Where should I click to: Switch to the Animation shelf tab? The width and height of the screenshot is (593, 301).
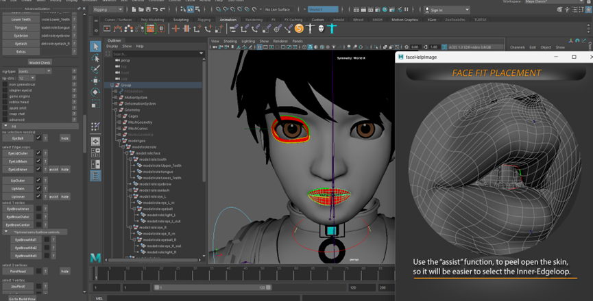click(x=228, y=20)
